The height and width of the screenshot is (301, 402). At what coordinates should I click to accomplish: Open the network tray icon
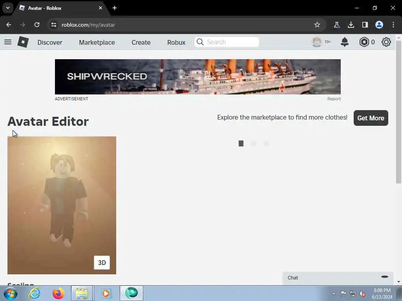(353, 294)
